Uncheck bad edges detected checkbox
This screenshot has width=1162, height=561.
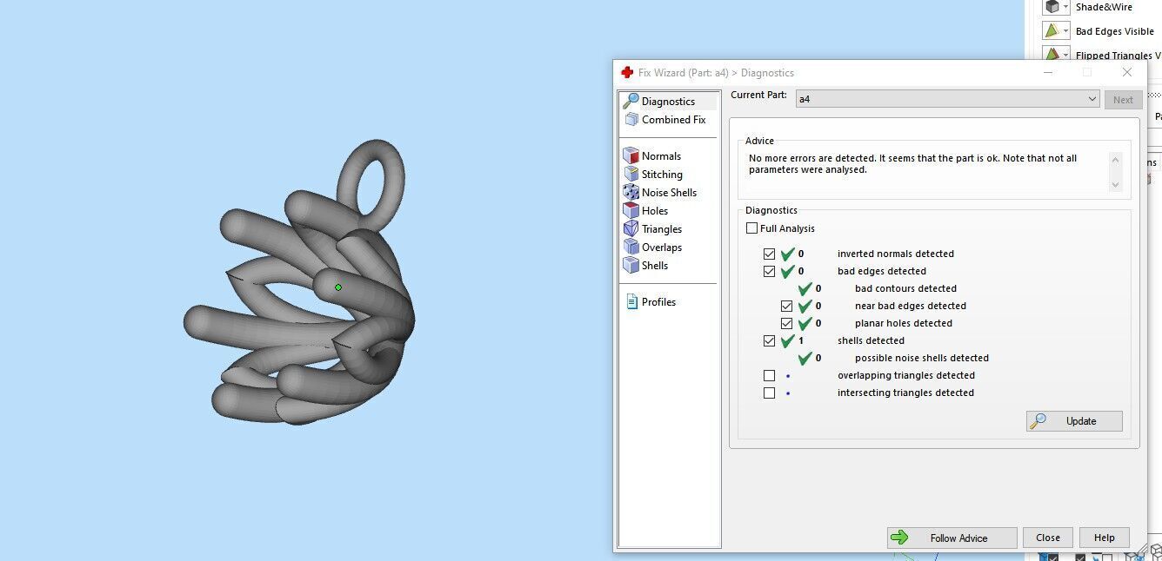(x=769, y=271)
